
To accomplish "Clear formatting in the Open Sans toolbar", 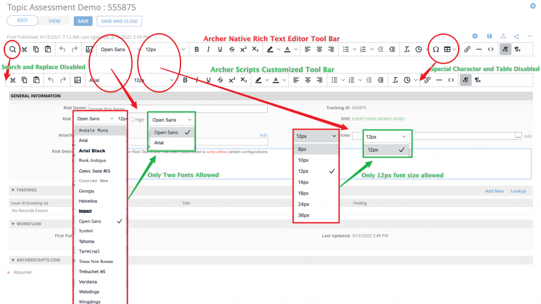I will click(407, 50).
